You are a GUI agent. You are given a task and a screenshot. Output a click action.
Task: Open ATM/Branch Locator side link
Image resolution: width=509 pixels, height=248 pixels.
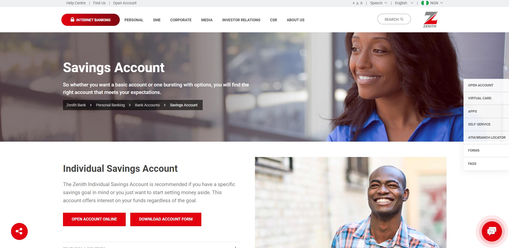pyautogui.click(x=487, y=138)
